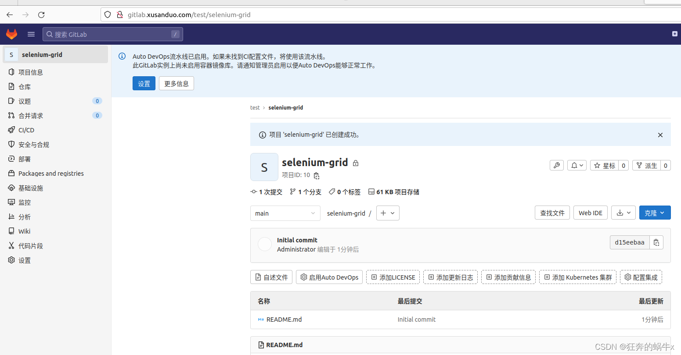Viewport: 681px width, 355px height.
Task: Click the GitLab fox logo
Action: click(11, 34)
